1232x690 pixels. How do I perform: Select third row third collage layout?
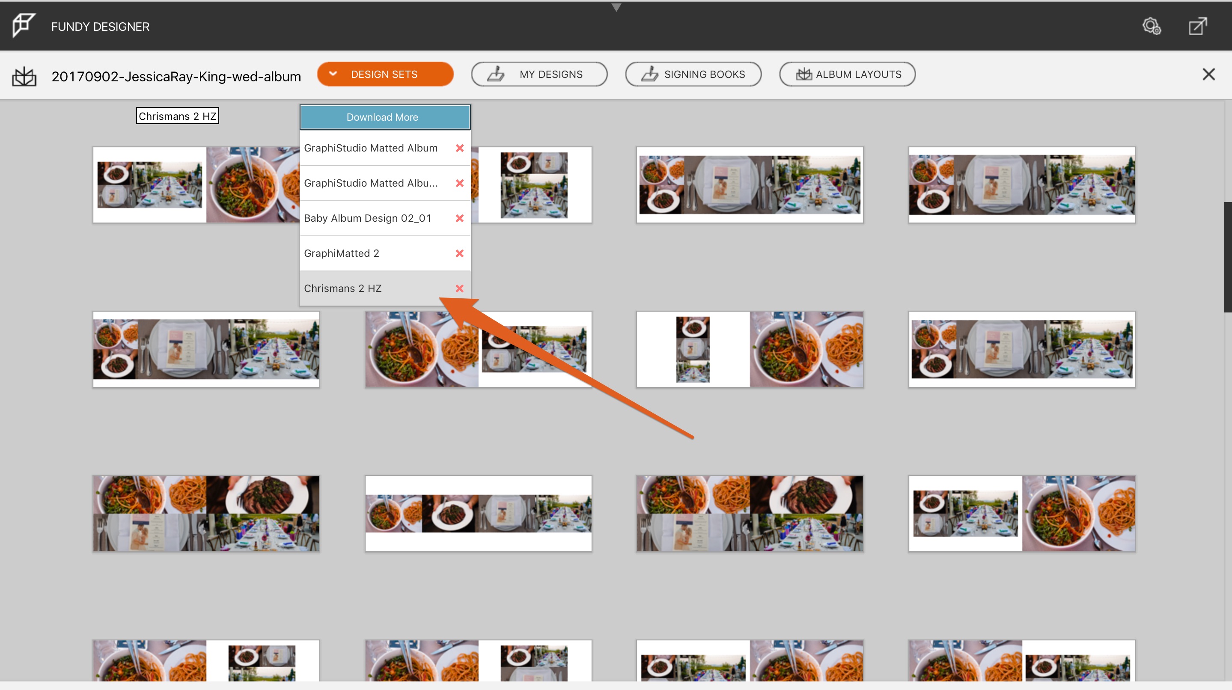point(750,514)
